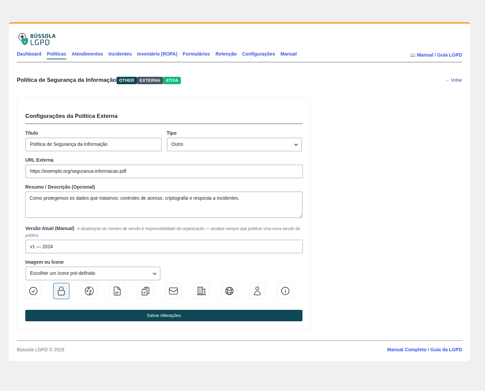The width and height of the screenshot is (485, 391).
Task: Select the check-circle icon option
Action: point(33,291)
